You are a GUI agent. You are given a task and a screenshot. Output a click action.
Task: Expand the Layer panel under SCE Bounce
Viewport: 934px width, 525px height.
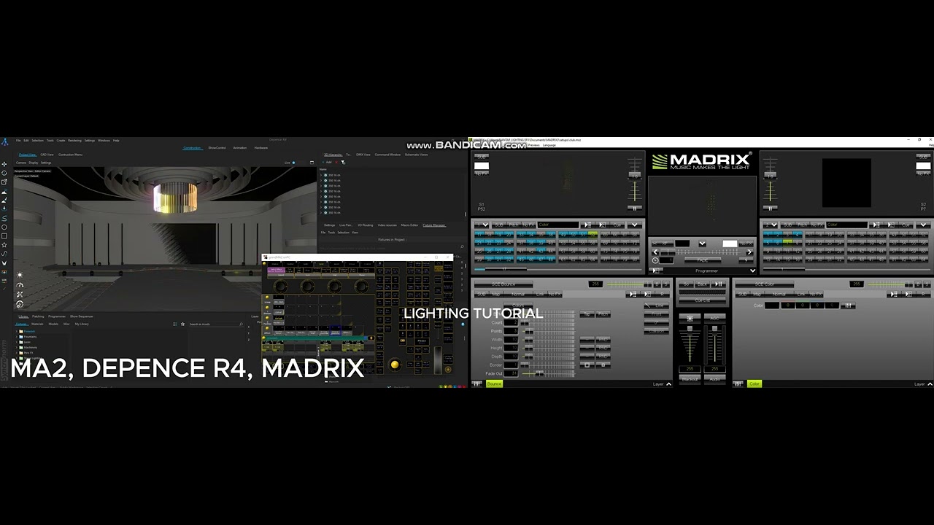coord(668,384)
